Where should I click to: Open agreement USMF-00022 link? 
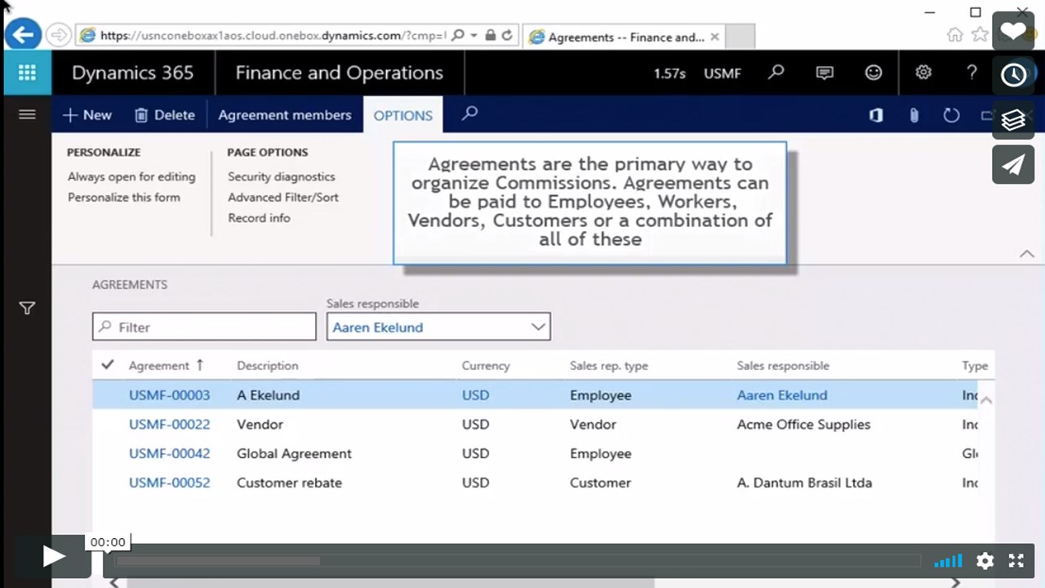(169, 425)
